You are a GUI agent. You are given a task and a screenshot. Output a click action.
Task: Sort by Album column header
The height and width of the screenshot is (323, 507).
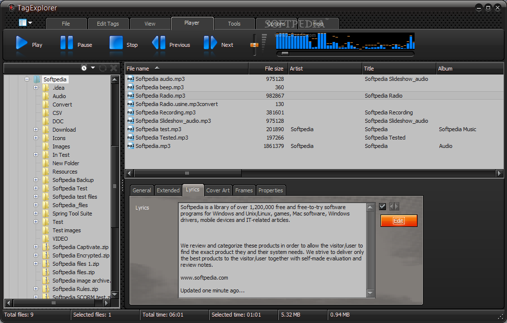coord(470,69)
